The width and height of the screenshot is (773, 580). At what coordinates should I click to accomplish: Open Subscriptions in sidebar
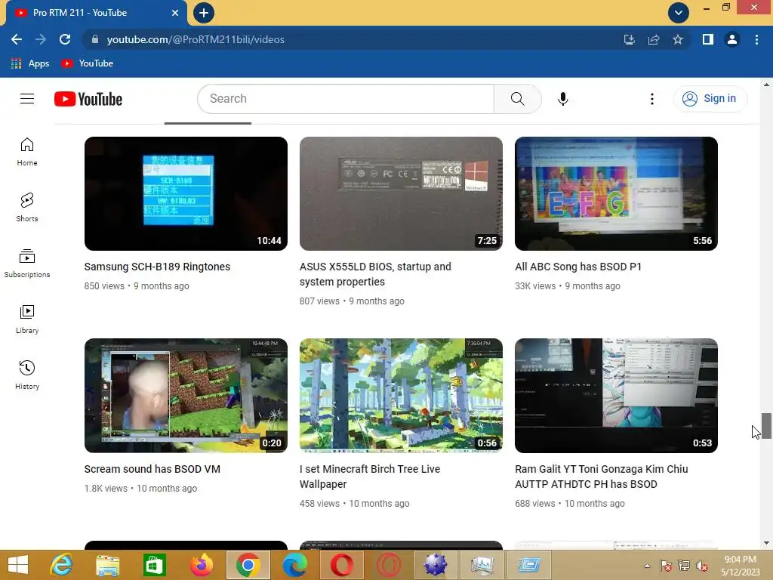(27, 264)
